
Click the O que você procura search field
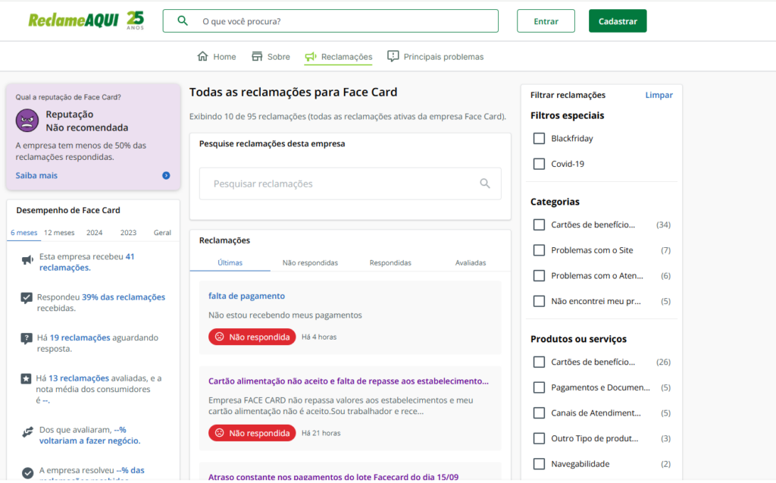pos(330,20)
